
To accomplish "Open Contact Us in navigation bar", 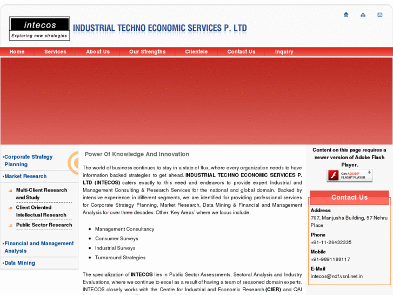I will [x=241, y=52].
